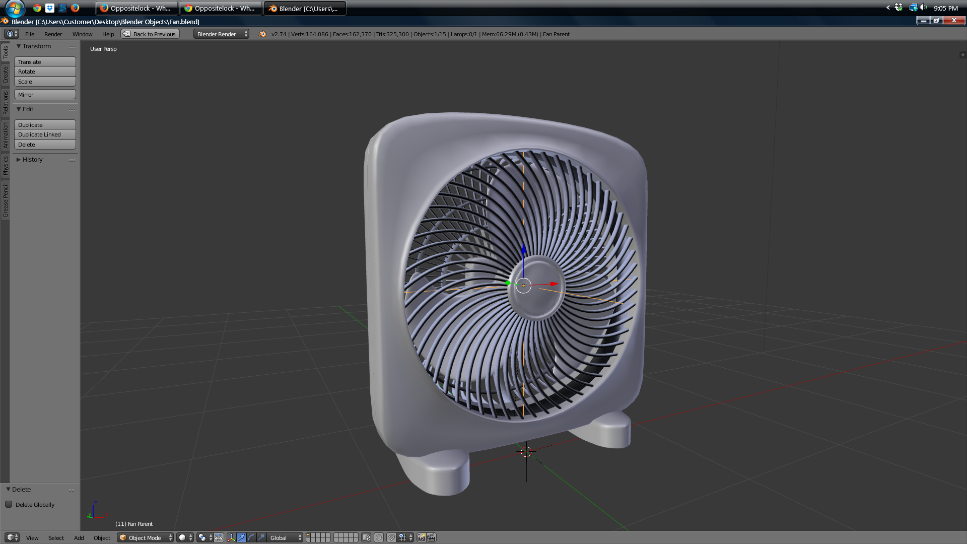The image size is (967, 544).
Task: Click the Duplicate button
Action: pos(45,124)
